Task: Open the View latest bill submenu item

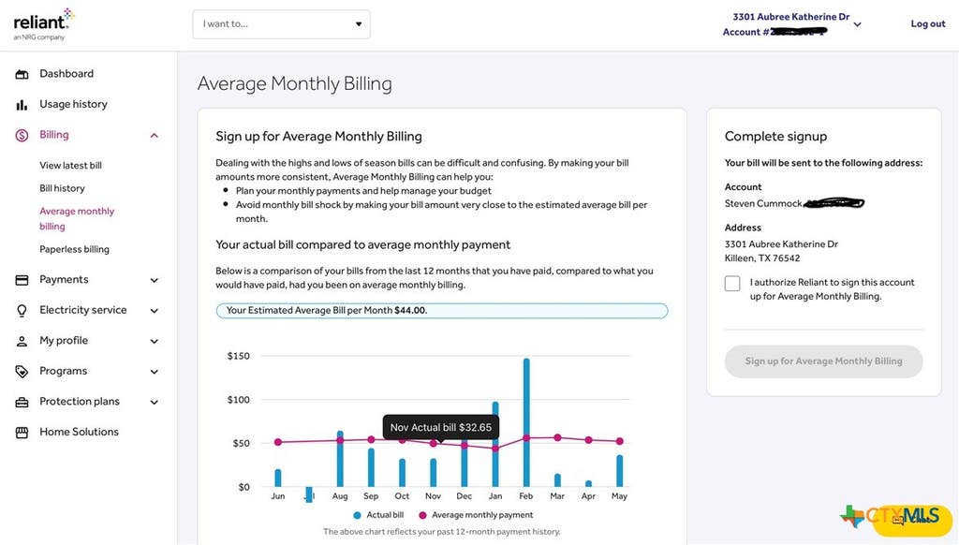Action: click(71, 165)
